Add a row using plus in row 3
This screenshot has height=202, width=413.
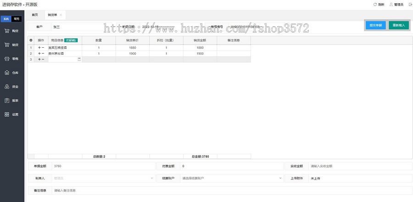[39, 60]
